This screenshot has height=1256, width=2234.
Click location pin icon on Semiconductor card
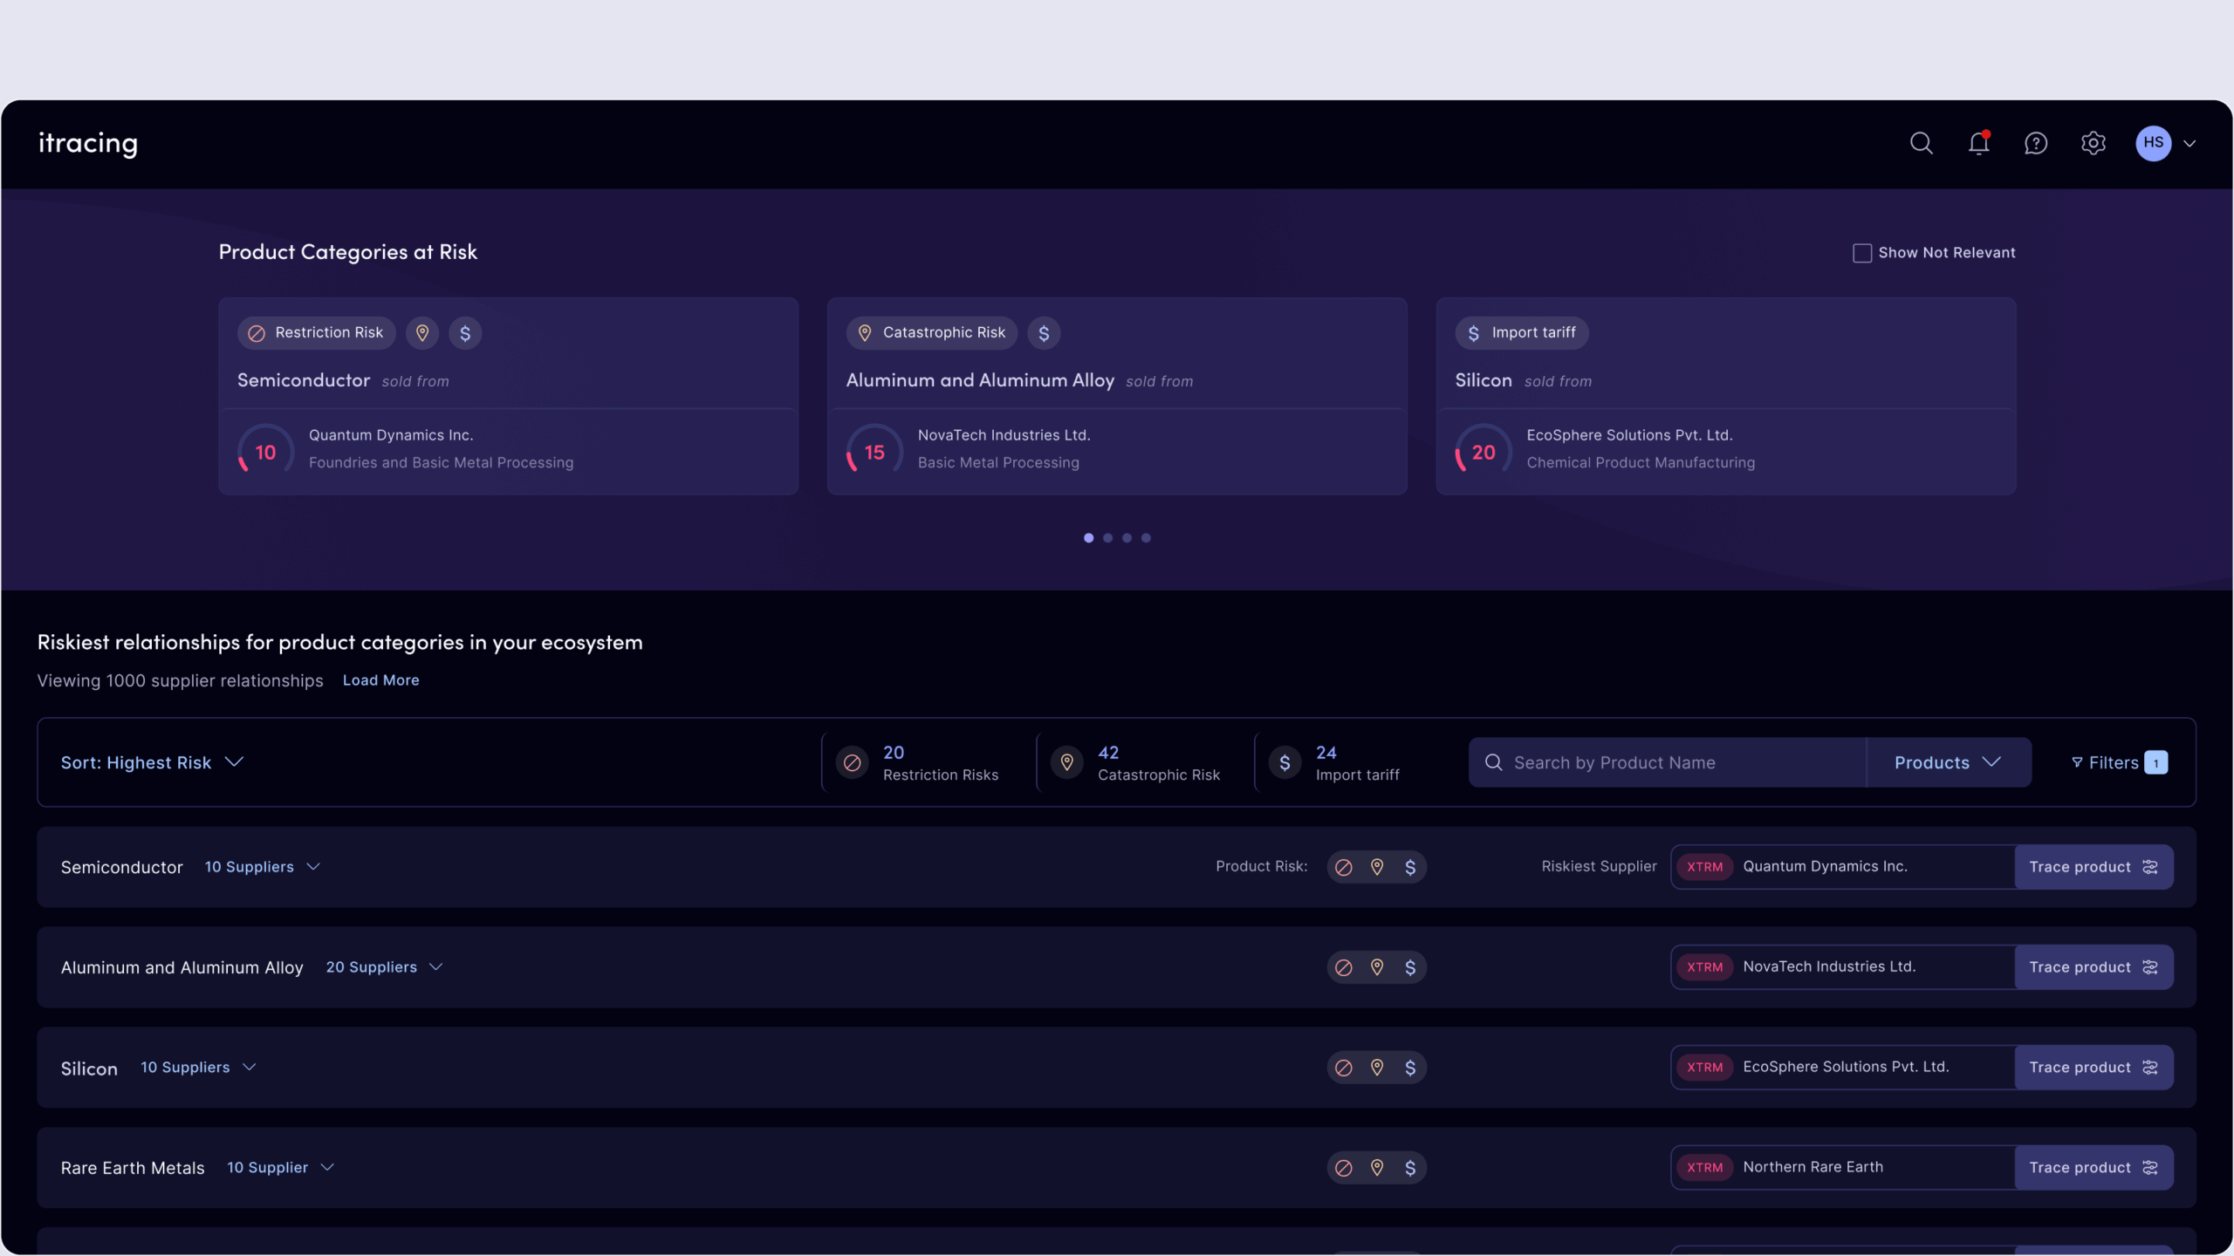click(422, 333)
